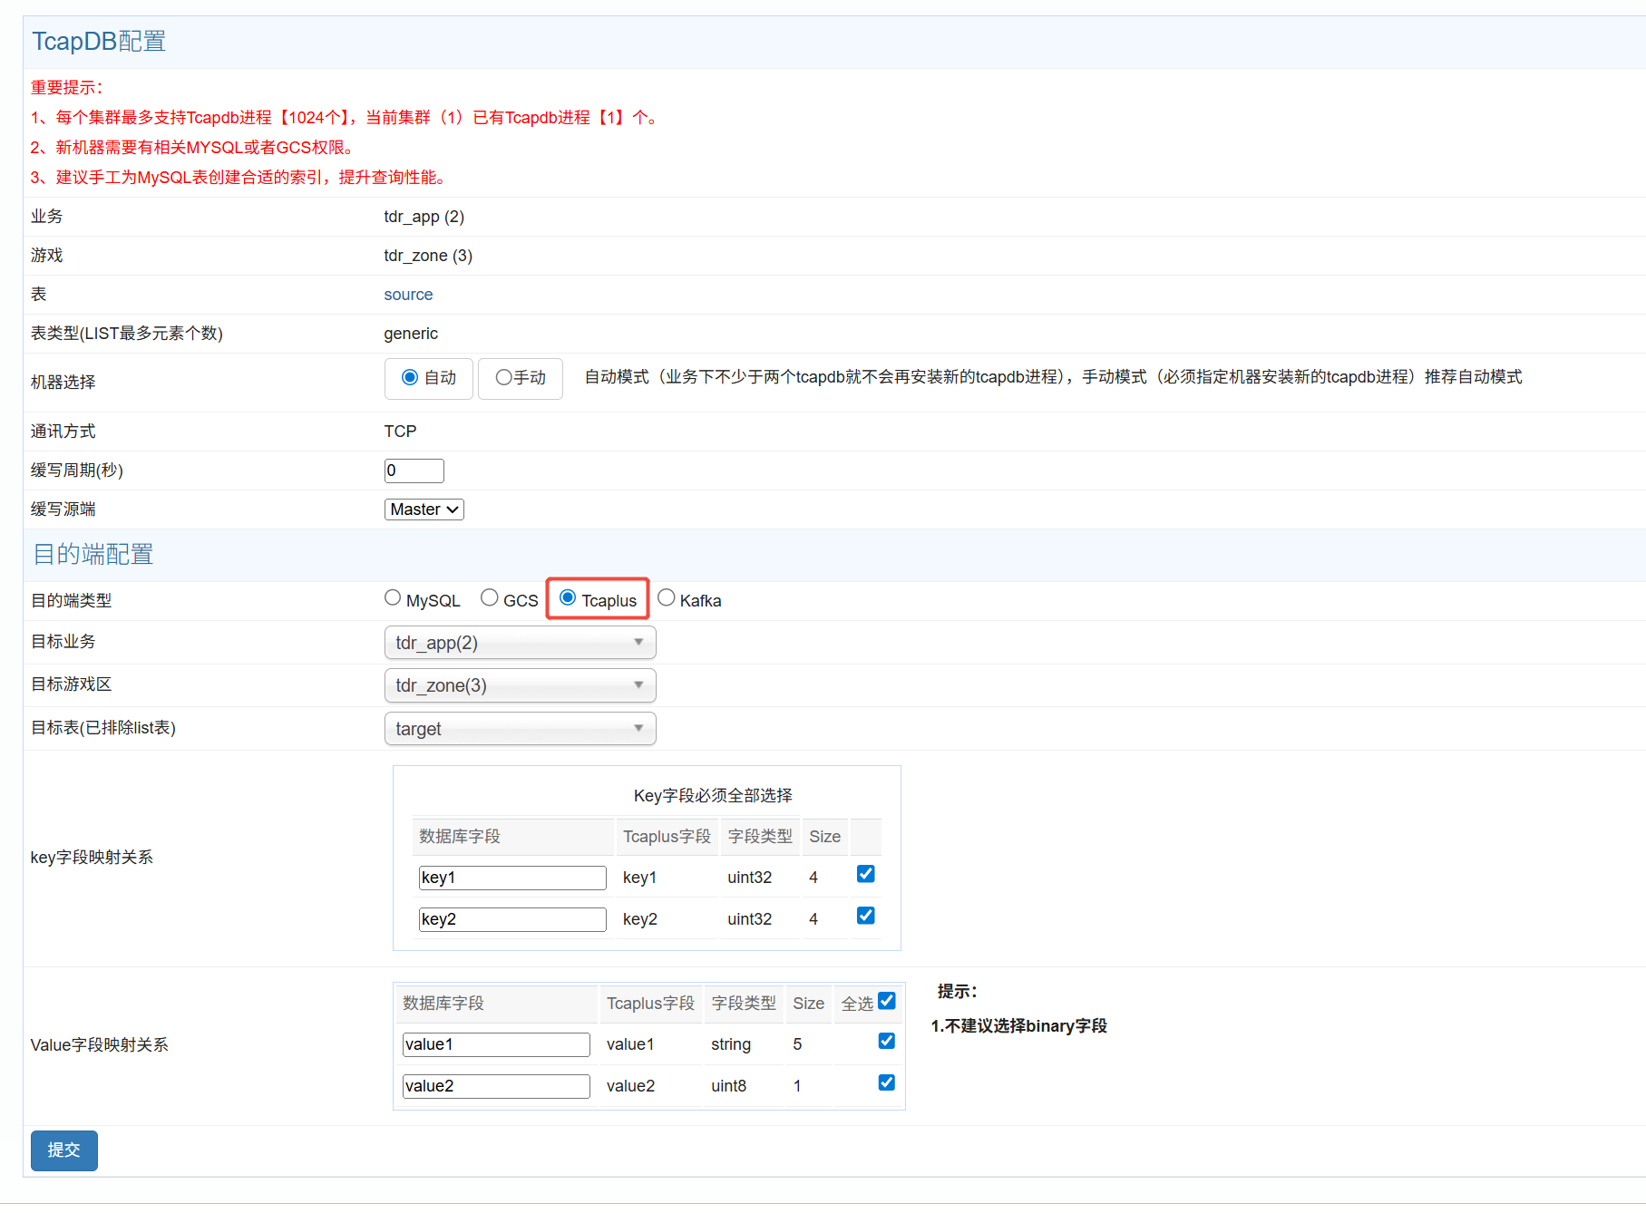
Task: Select Tcaplus as the destination type
Action: 568,598
